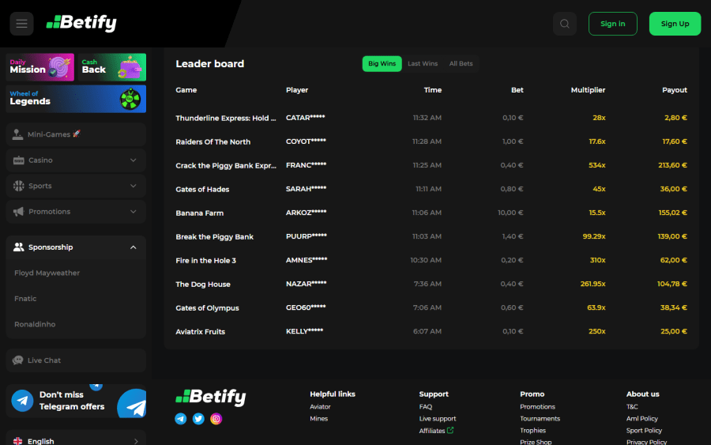Click the Sports ball icon
The image size is (711, 445).
point(19,186)
